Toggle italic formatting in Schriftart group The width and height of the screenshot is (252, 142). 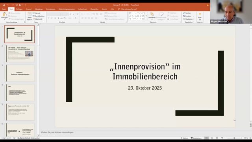click(52, 18)
